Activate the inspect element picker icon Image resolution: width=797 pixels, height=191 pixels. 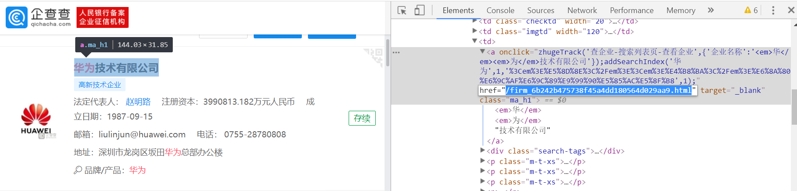pyautogui.click(x=402, y=10)
